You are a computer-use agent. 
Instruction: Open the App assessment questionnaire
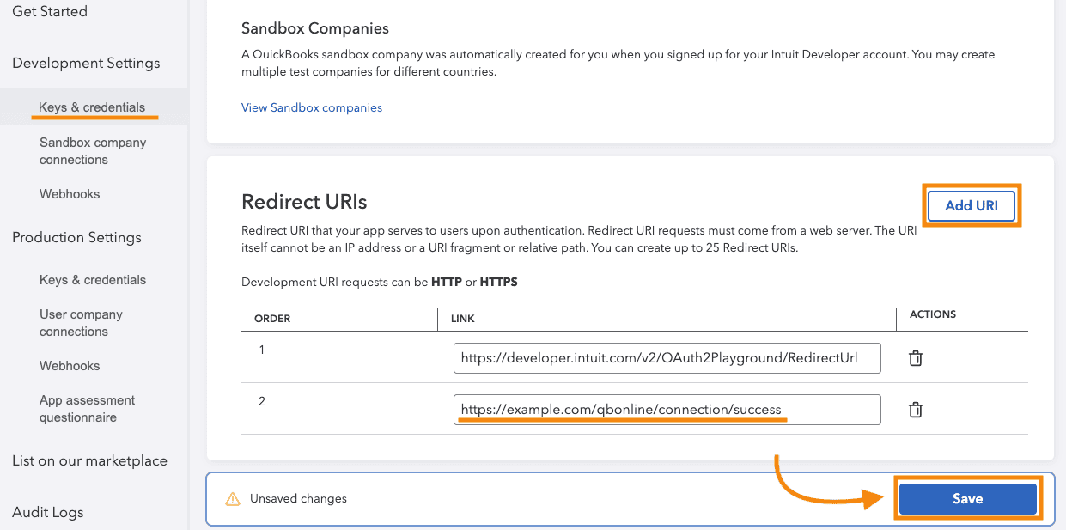click(87, 408)
